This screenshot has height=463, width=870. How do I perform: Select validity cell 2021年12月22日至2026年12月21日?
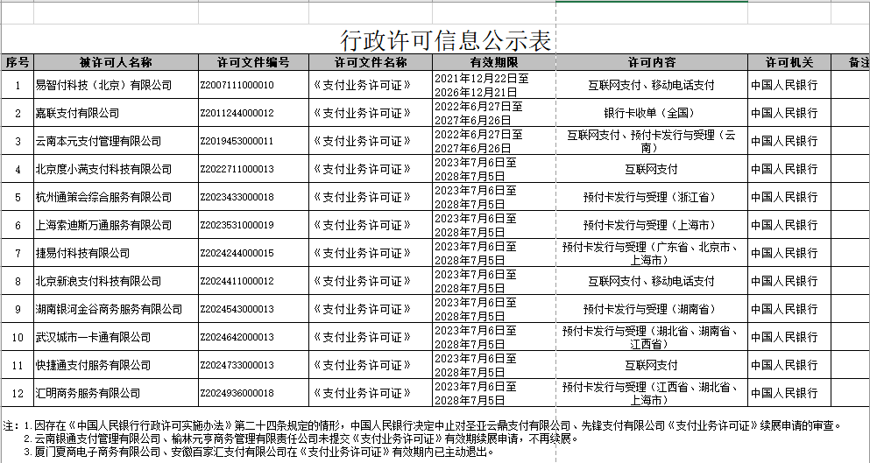[x=494, y=85]
